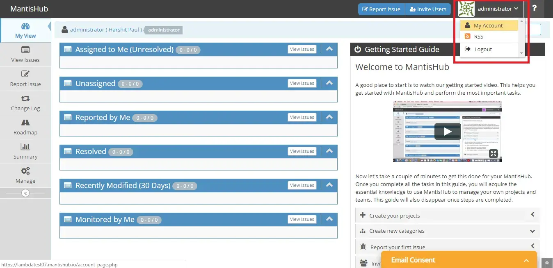Choose Logout from the user menu
This screenshot has width=553, height=268.
pyautogui.click(x=483, y=49)
